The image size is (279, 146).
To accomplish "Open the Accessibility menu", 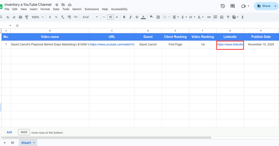I will pyautogui.click(x=119, y=9).
